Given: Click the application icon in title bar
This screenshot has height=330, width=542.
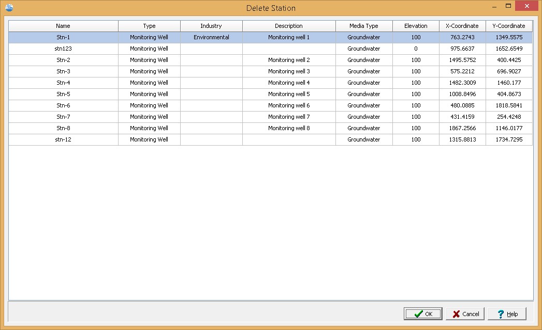Looking at the screenshot, I should (x=9, y=7).
